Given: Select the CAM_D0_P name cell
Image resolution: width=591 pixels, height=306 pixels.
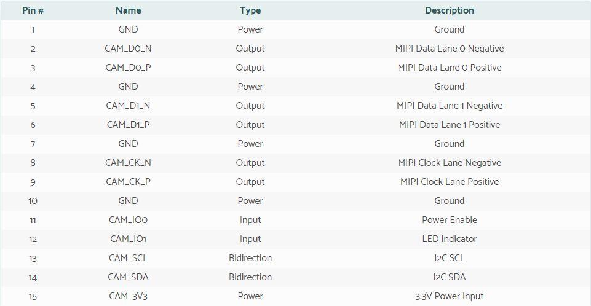Looking at the screenshot, I should (x=128, y=68).
